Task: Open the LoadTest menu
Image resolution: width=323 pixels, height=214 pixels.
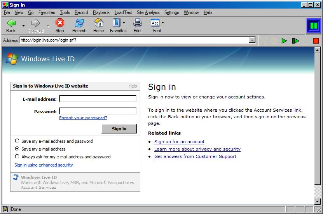Action: (123, 12)
